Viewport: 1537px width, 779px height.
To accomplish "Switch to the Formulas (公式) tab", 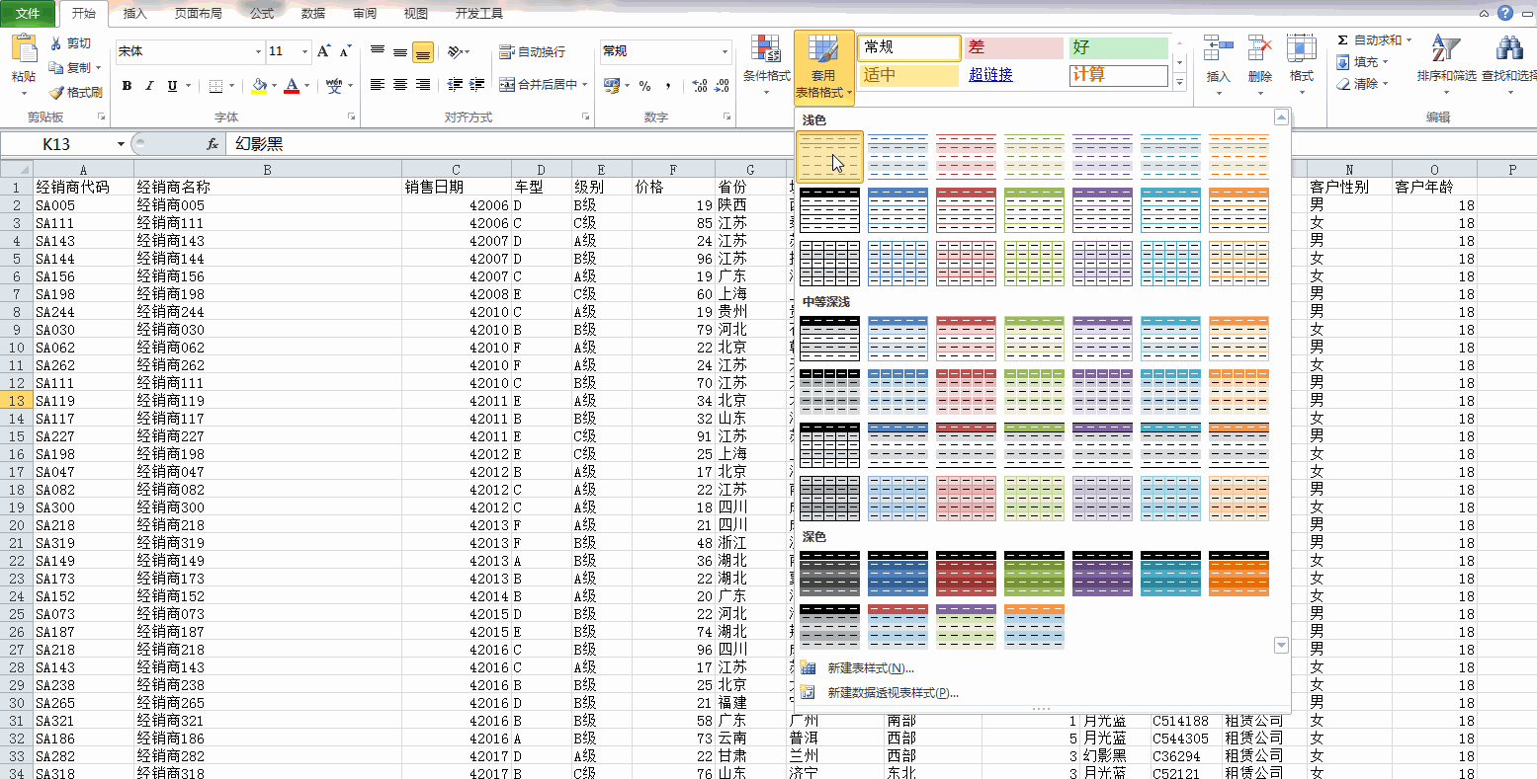I will tap(262, 14).
